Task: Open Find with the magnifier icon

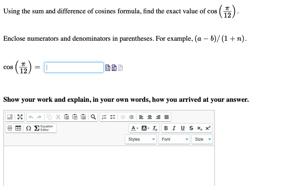Action: click(x=93, y=117)
